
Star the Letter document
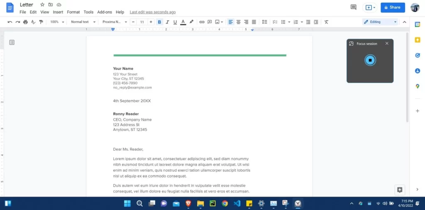pyautogui.click(x=42, y=5)
